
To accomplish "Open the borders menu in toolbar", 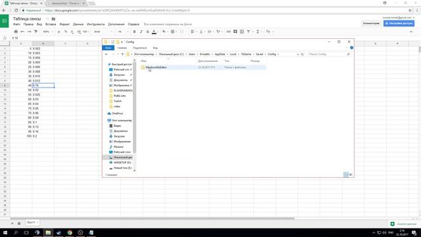I will click(174, 32).
